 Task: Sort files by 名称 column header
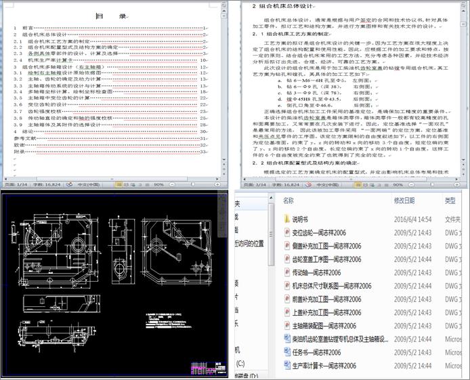[289, 200]
